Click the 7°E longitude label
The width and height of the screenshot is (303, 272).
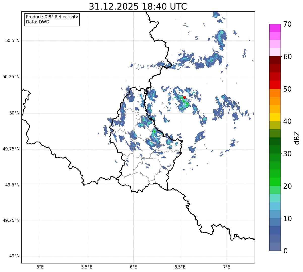click(x=227, y=267)
